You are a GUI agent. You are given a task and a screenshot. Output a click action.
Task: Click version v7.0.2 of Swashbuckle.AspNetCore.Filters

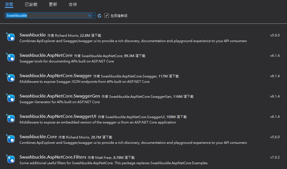click(x=275, y=157)
